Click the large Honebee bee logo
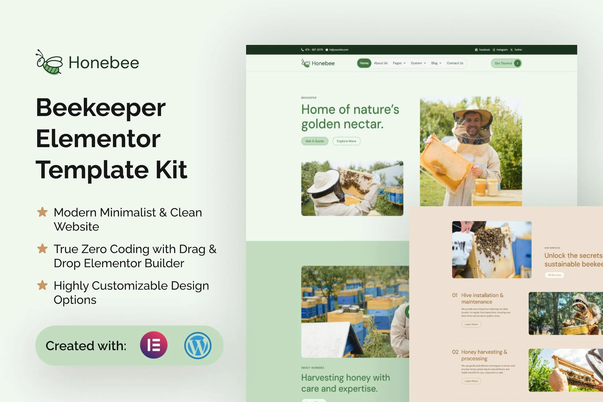The image size is (603, 402). (x=49, y=62)
